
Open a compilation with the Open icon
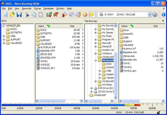point(12,14)
